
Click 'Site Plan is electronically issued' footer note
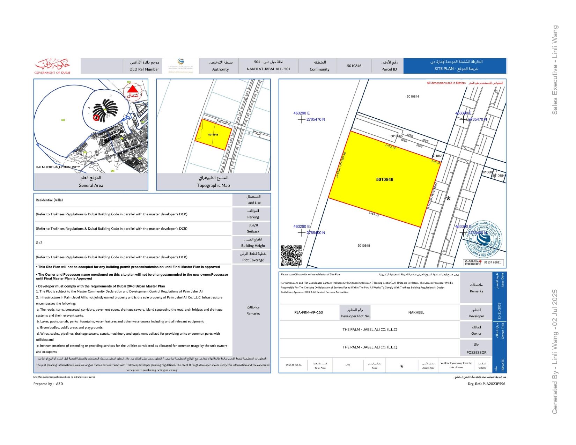(64, 377)
